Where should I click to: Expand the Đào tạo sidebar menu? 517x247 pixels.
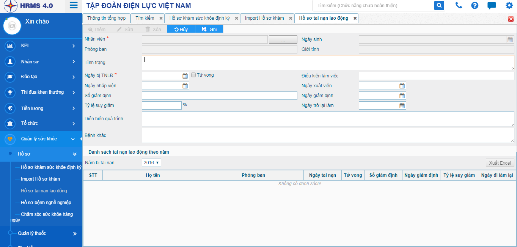coord(74,77)
